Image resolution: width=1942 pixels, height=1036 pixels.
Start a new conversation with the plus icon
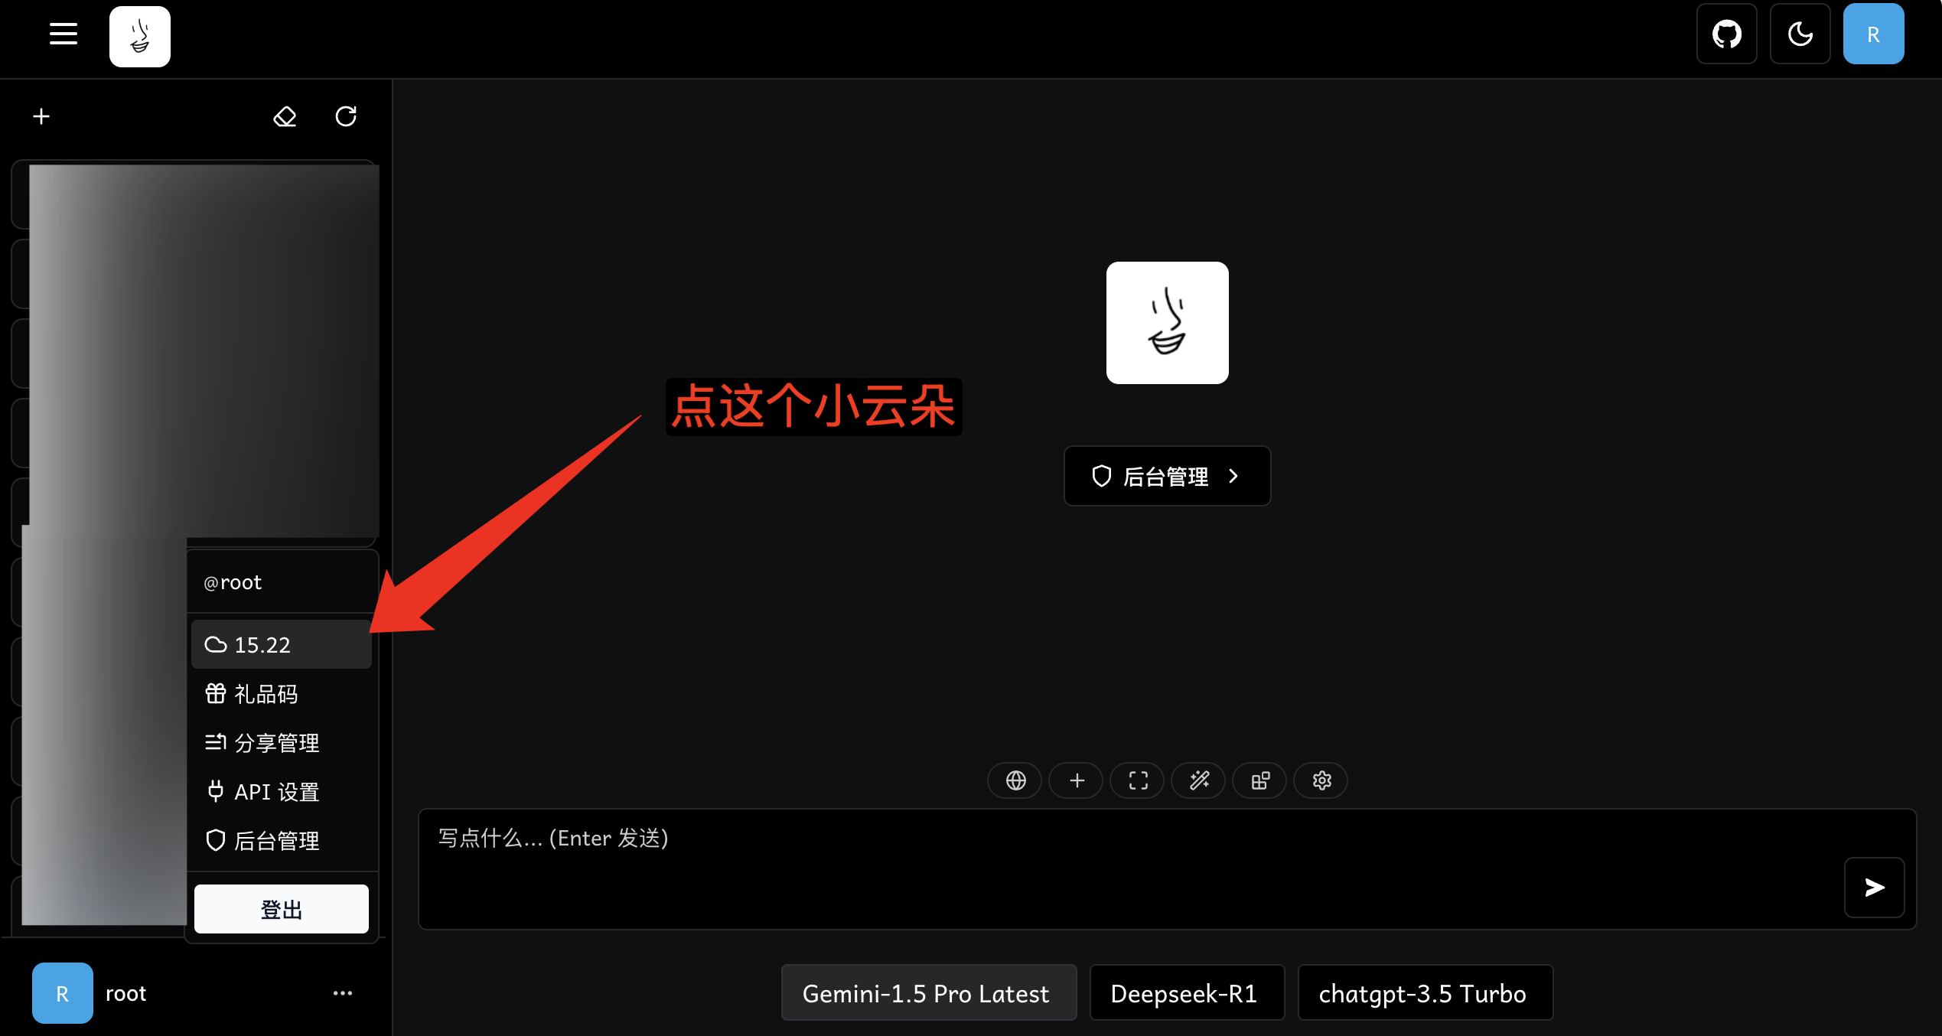click(41, 116)
